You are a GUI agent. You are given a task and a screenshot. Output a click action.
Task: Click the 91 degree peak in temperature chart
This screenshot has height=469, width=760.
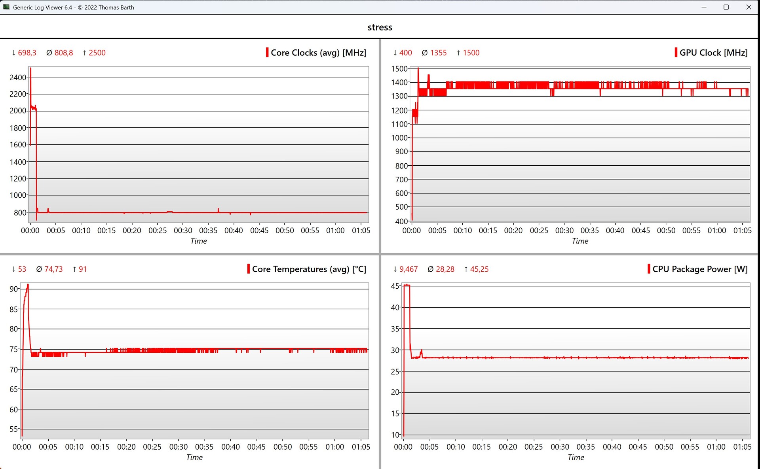[28, 285]
